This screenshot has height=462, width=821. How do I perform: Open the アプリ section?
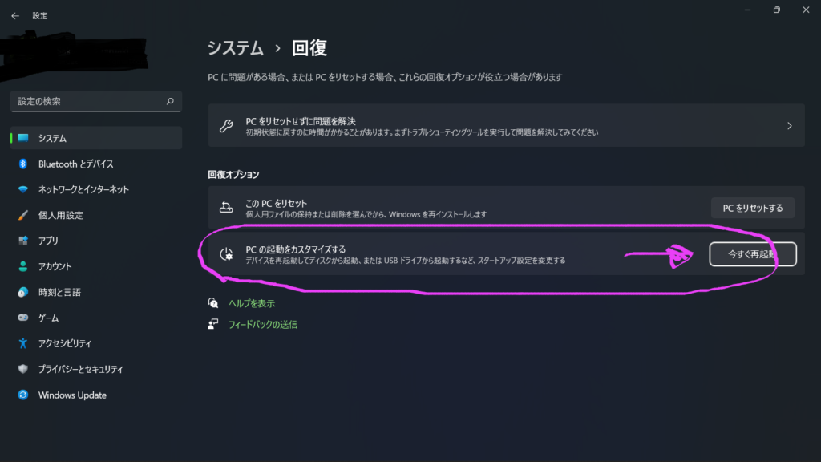pyautogui.click(x=96, y=241)
